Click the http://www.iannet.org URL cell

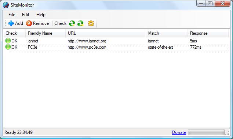[87, 41]
